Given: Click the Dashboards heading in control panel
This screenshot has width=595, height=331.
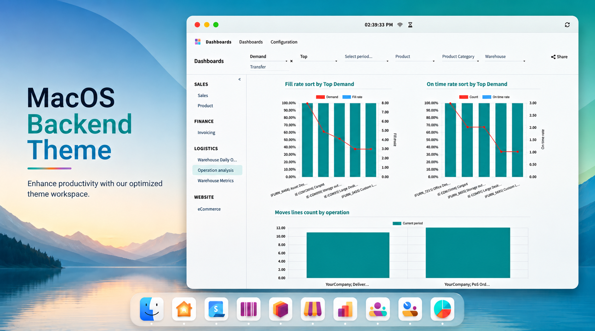Looking at the screenshot, I should click(x=209, y=61).
